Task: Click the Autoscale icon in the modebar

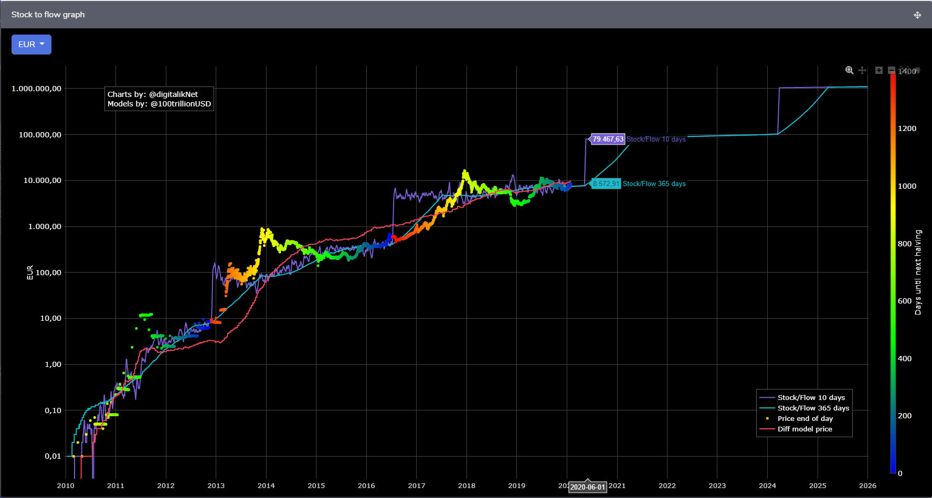Action: [x=904, y=70]
